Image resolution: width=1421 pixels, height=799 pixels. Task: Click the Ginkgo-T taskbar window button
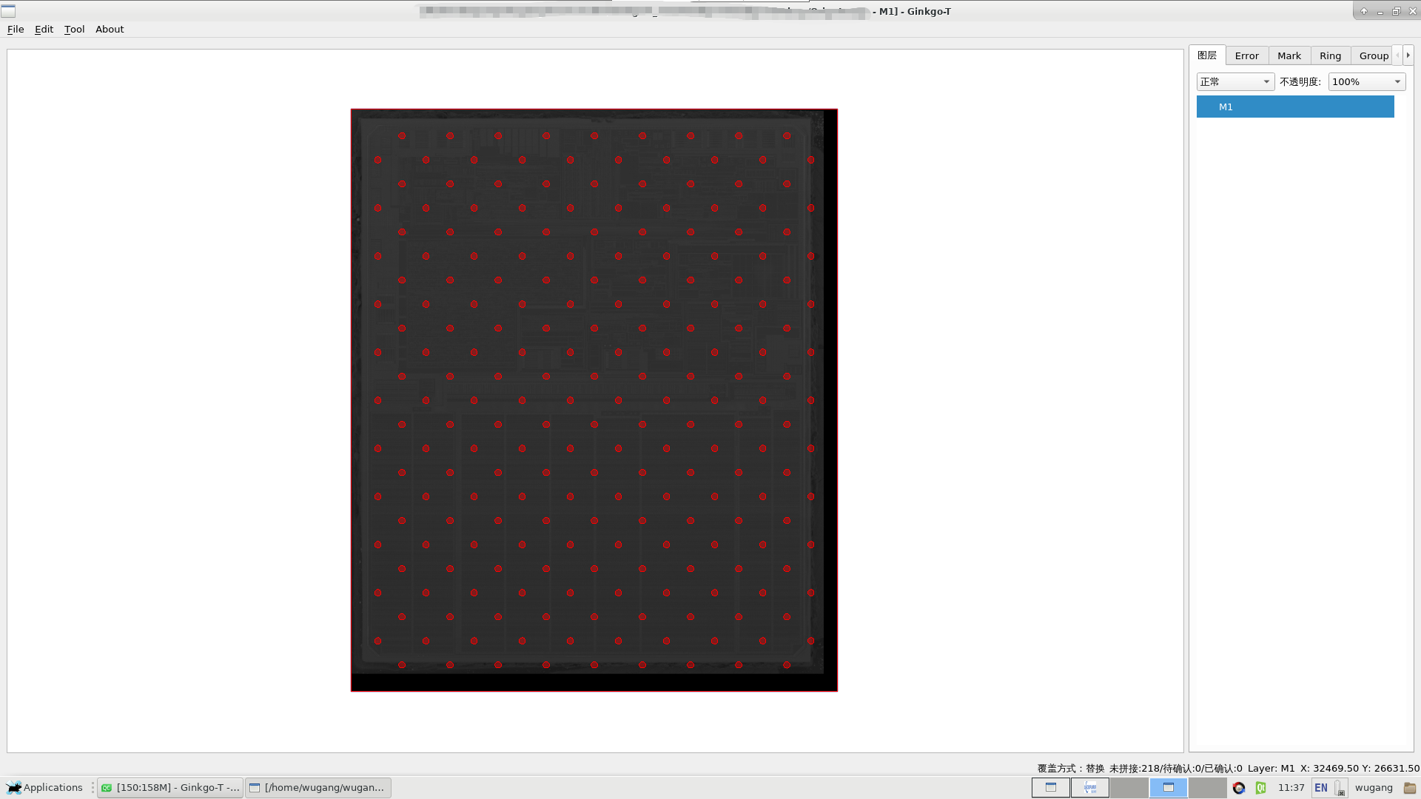point(170,788)
